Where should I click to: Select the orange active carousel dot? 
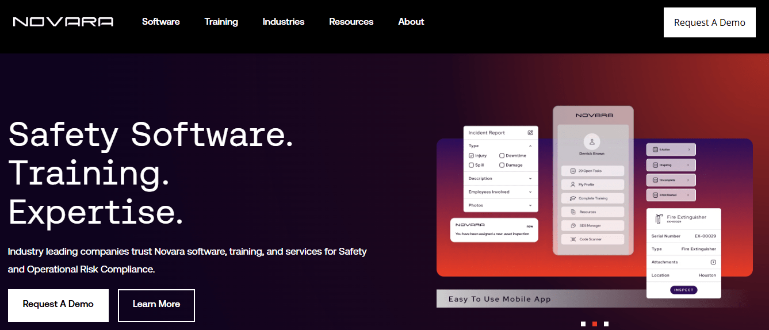(x=595, y=324)
